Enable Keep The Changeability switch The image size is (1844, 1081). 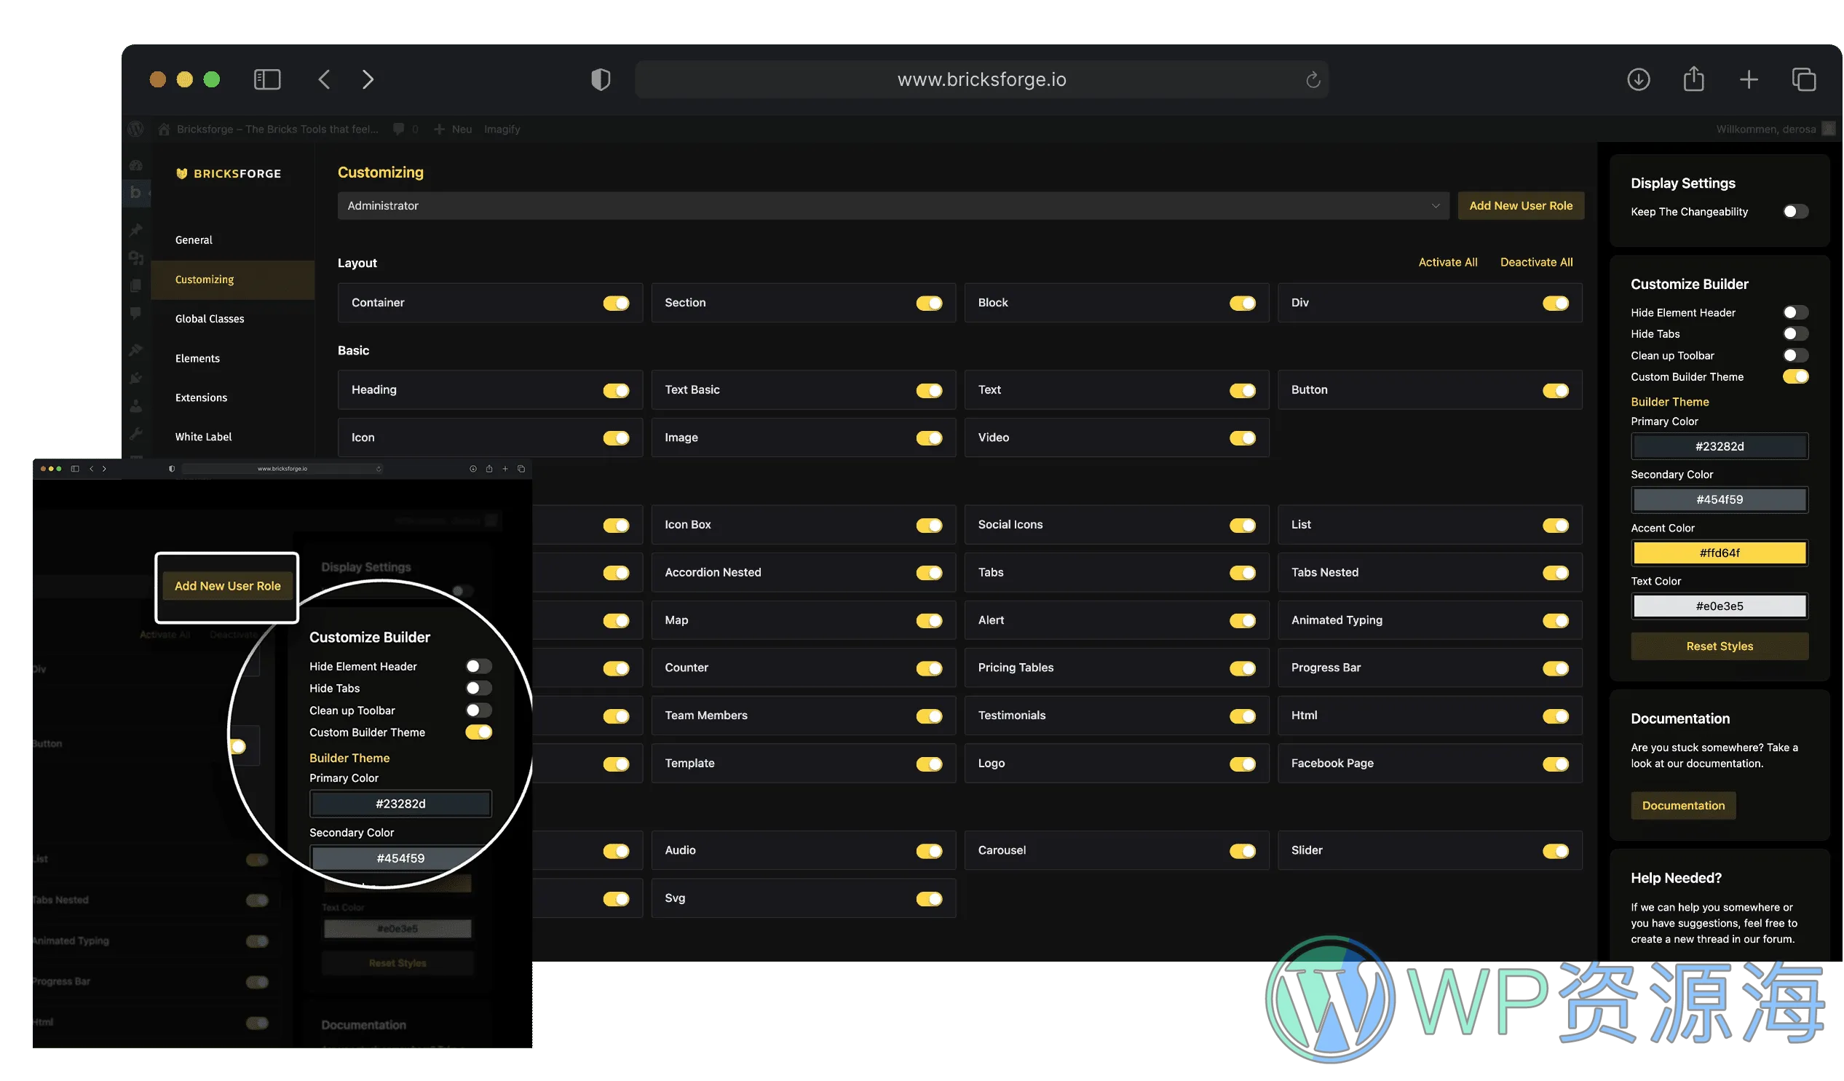point(1795,212)
